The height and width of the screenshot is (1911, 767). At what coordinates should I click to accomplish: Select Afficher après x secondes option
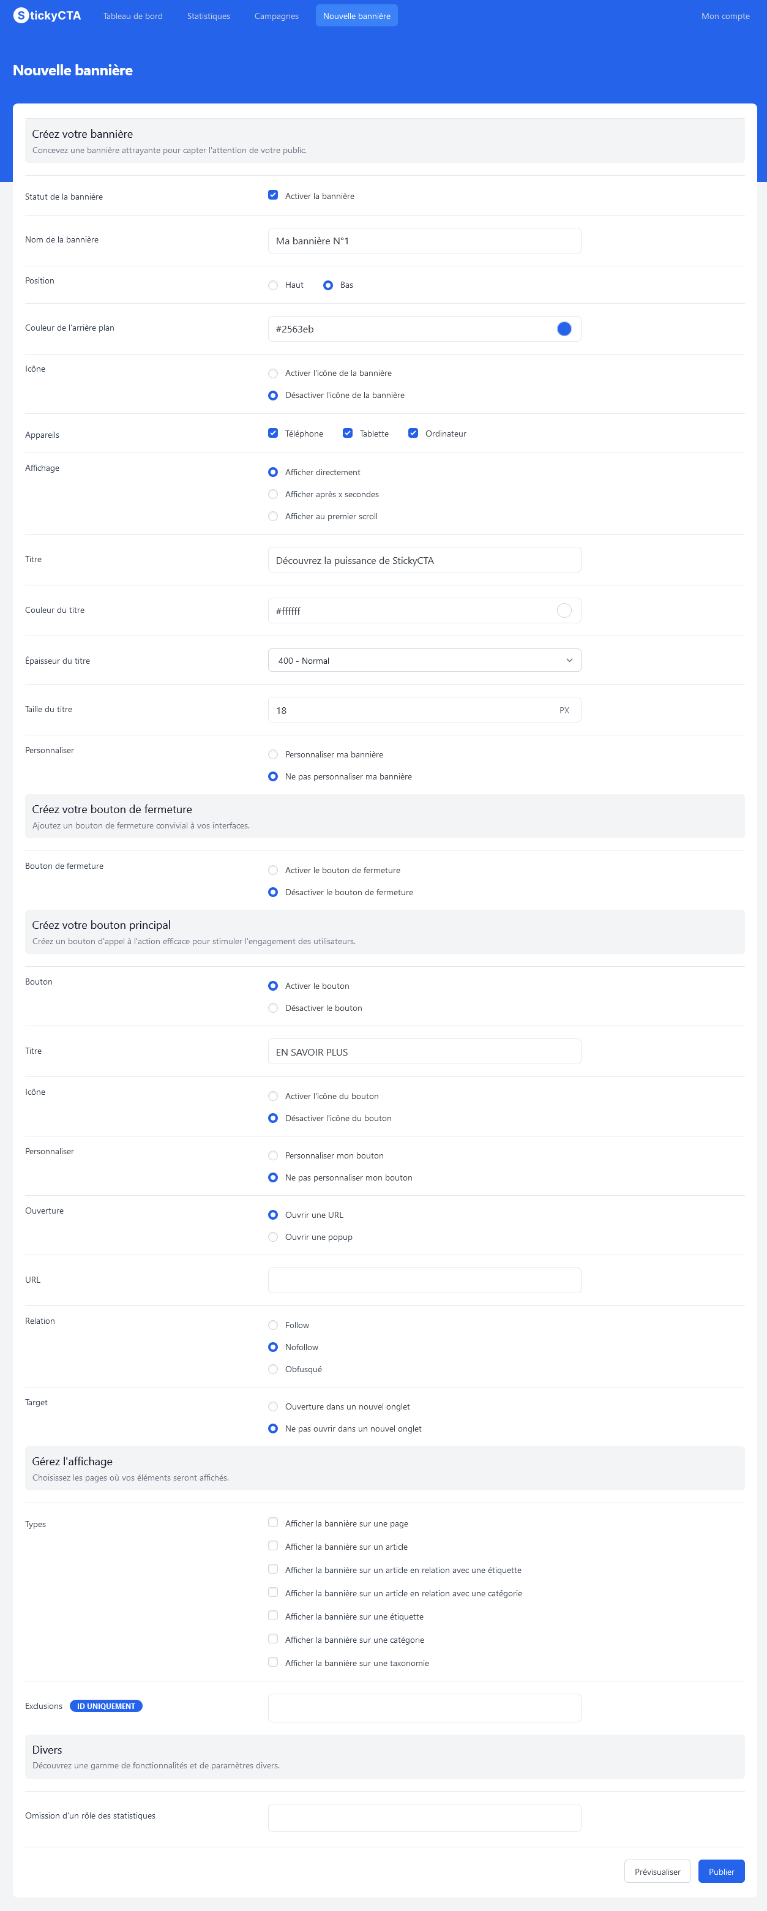[x=273, y=495]
